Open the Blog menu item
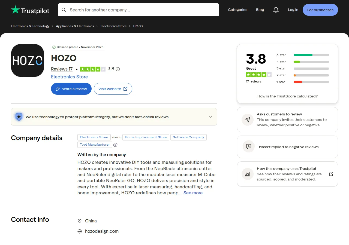 pyautogui.click(x=260, y=10)
